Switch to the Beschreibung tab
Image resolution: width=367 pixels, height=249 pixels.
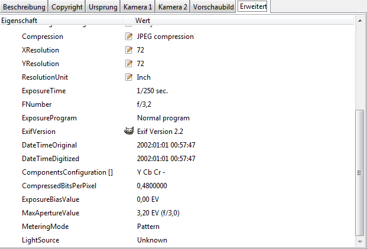tap(24, 6)
